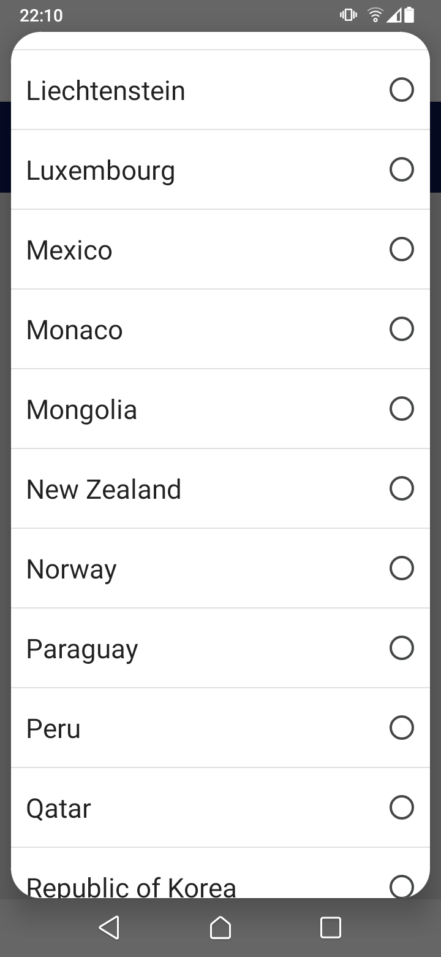
Task: Choose Luxembourg radio option
Action: coord(402,169)
